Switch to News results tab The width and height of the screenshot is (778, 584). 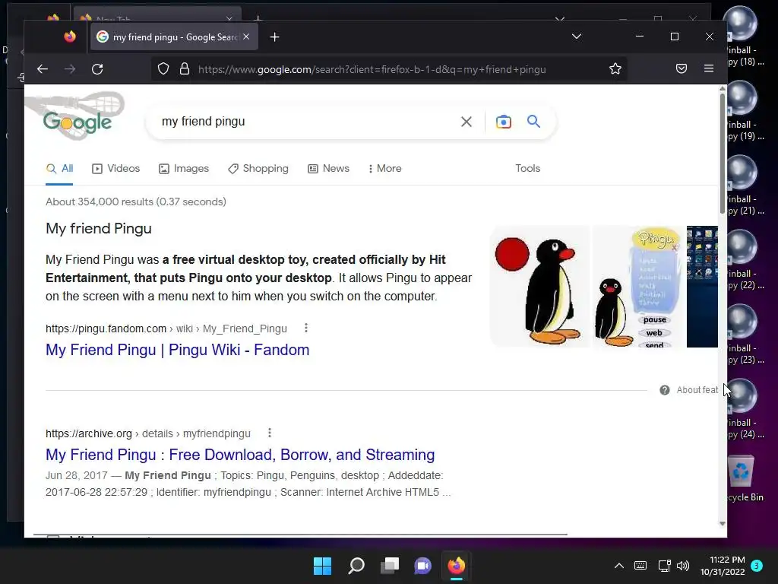tap(328, 169)
